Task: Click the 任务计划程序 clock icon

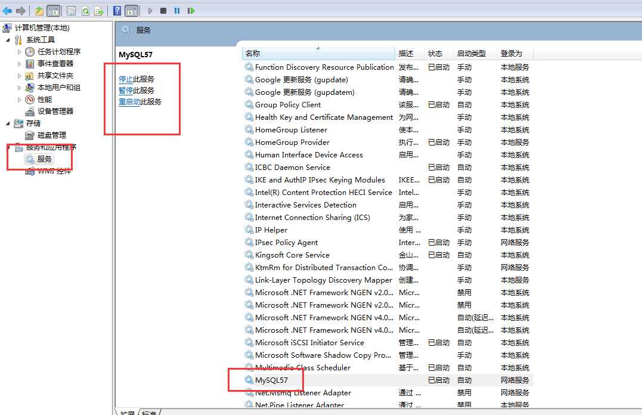Action: [x=29, y=52]
